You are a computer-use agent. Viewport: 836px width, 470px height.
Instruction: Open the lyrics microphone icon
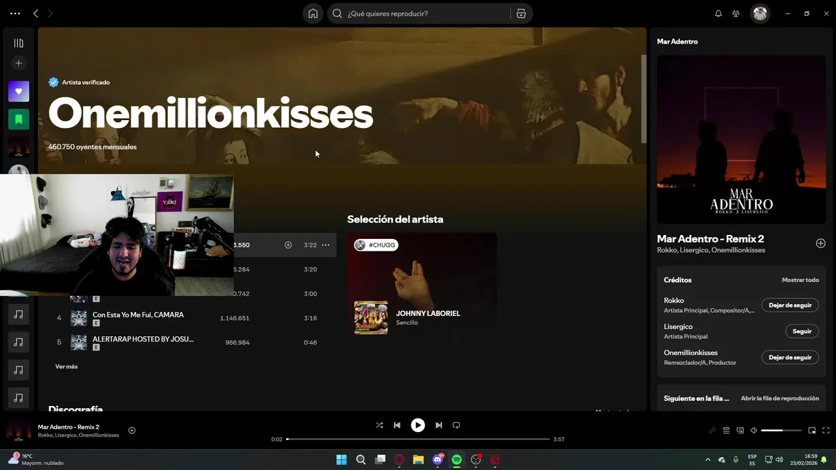713,430
